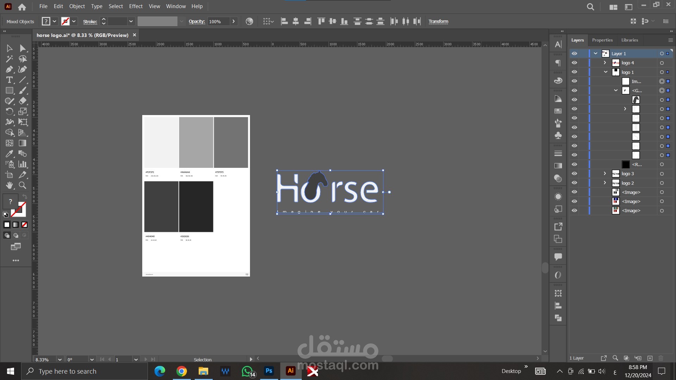
Task: Open the zoom level dropdown
Action: (x=60, y=360)
